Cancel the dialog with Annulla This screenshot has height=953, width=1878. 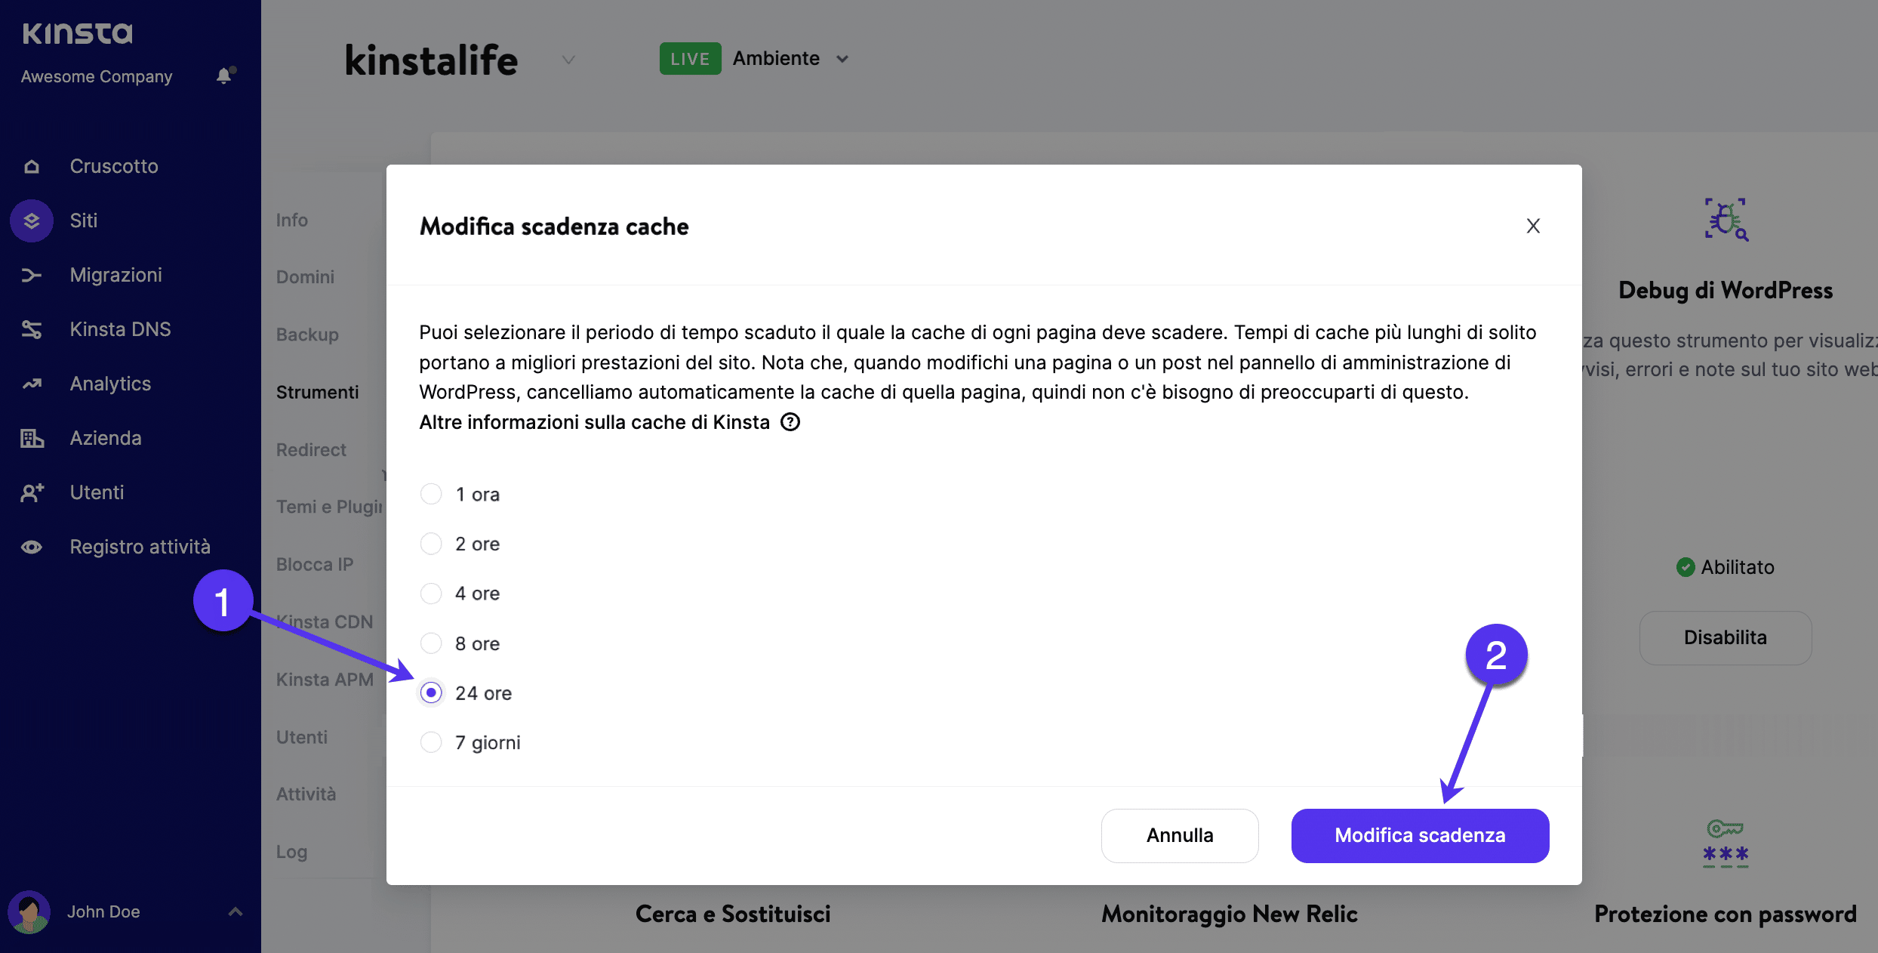click(1180, 835)
